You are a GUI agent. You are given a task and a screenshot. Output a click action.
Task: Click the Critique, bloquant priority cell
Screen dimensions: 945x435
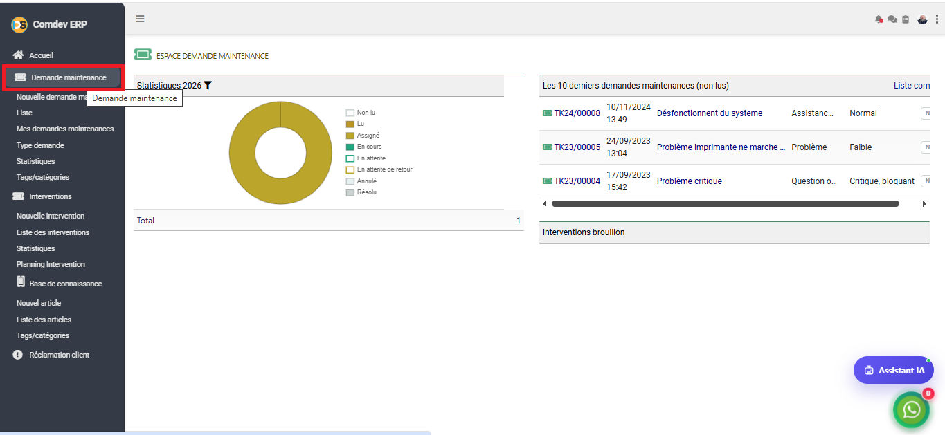click(x=882, y=181)
